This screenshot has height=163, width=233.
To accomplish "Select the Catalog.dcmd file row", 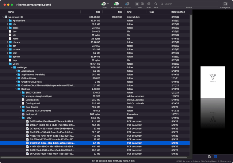I will (33, 103).
